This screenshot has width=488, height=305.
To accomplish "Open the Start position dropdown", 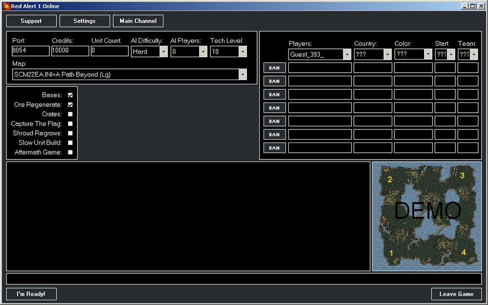I will pyautogui.click(x=451, y=55).
